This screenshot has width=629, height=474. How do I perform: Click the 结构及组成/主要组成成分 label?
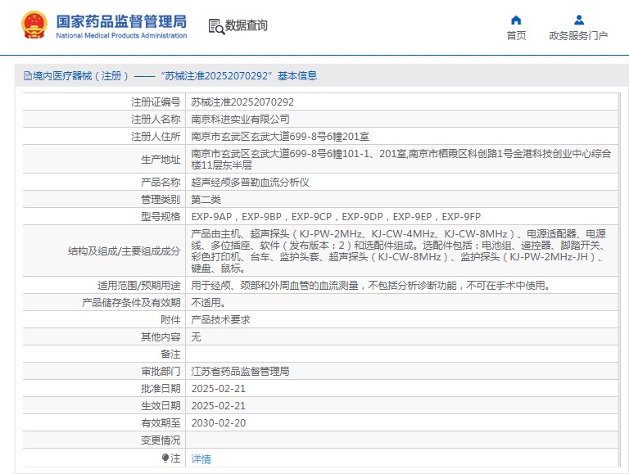(x=124, y=251)
